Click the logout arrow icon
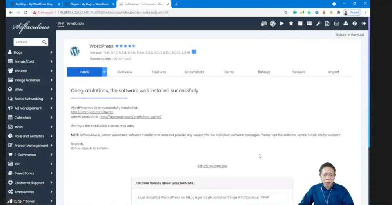Screen dimensions: 392x205 click(364, 23)
